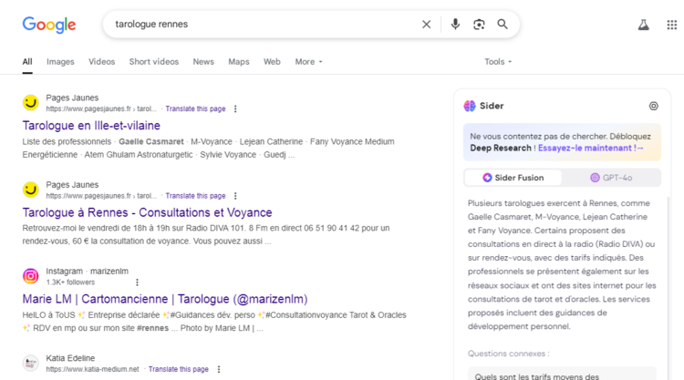Switch to the Maps tab
Viewport: 684px width, 380px height.
tap(239, 62)
